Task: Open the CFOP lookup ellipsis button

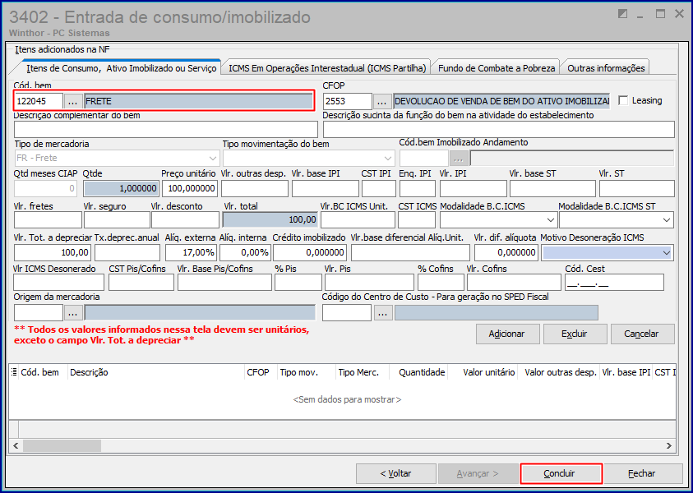Action: [382, 101]
